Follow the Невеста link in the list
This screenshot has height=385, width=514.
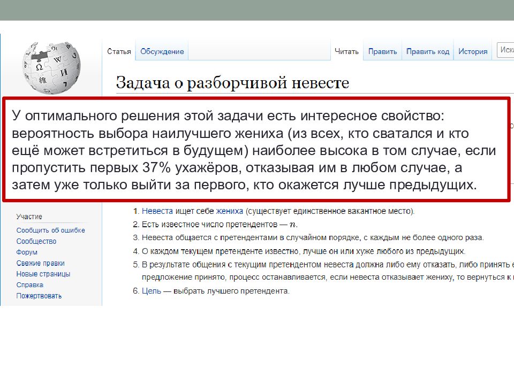[157, 211]
